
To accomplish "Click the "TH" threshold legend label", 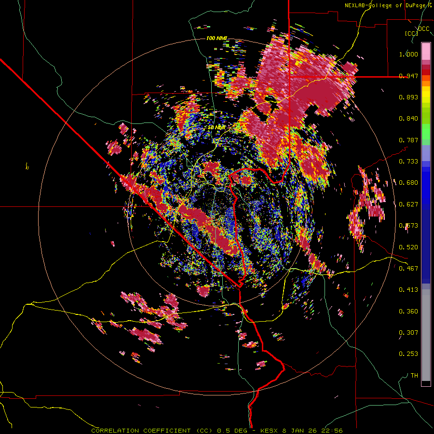I will click(x=414, y=376).
